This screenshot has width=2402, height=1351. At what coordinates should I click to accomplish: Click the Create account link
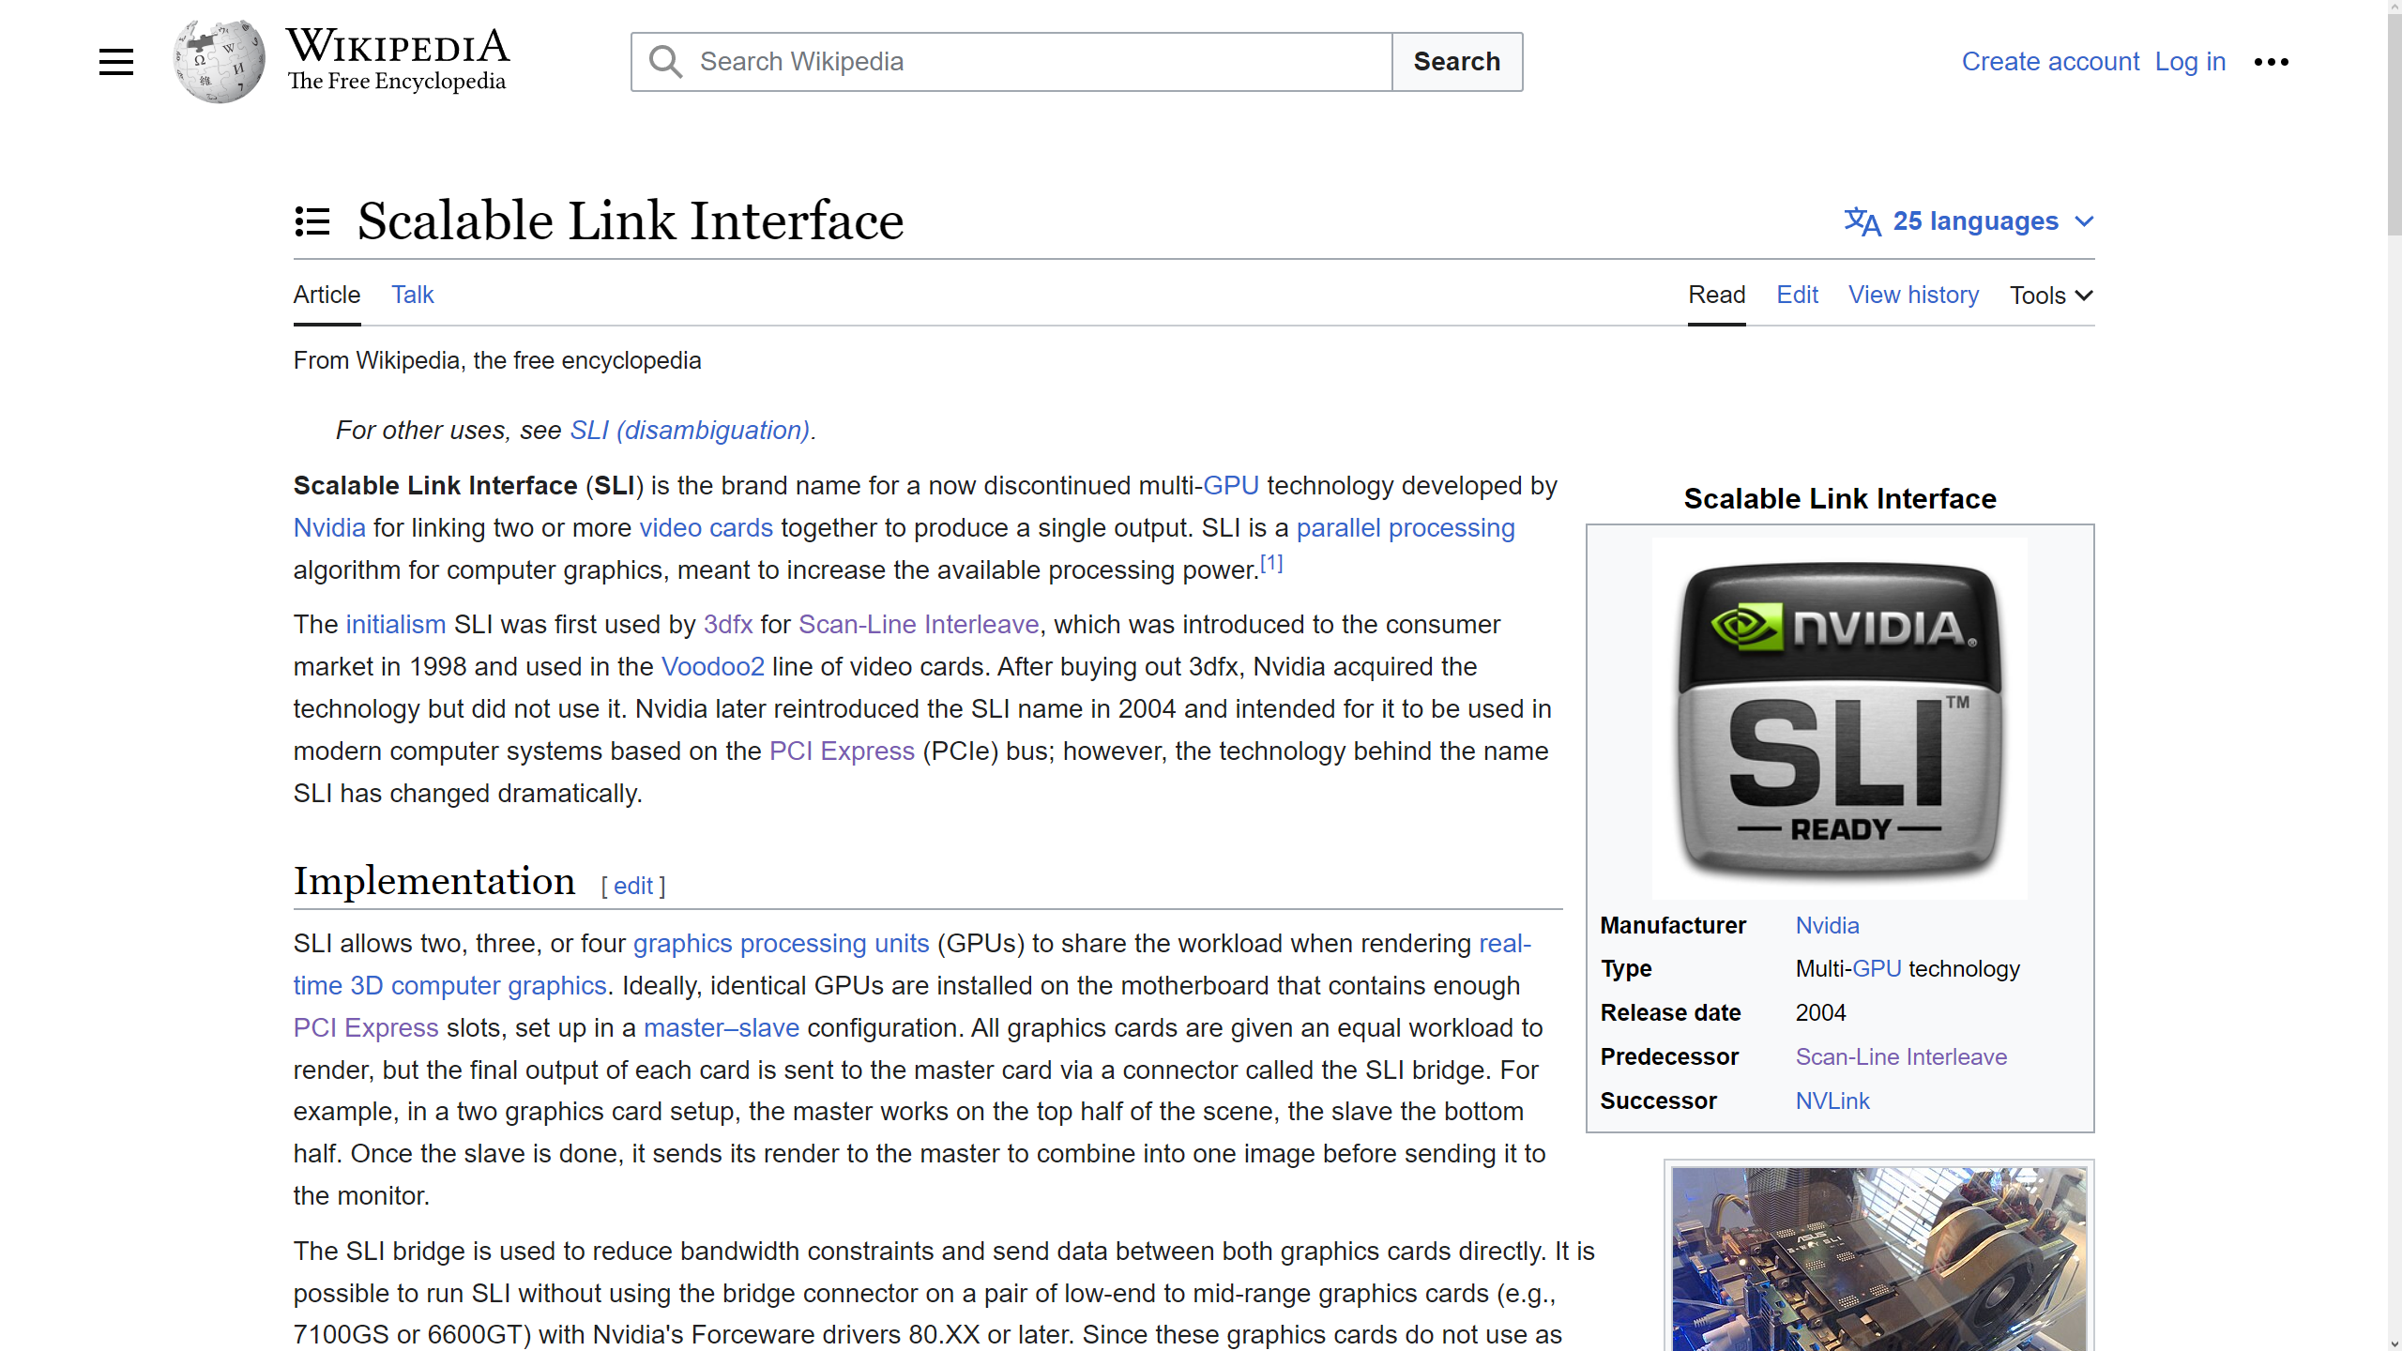(2050, 62)
